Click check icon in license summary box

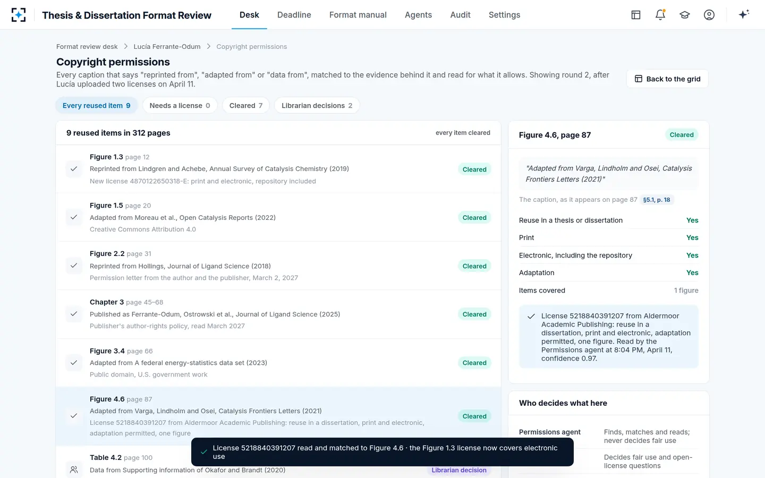531,317
